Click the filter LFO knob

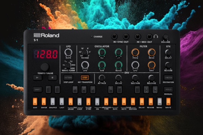coord(135,65)
